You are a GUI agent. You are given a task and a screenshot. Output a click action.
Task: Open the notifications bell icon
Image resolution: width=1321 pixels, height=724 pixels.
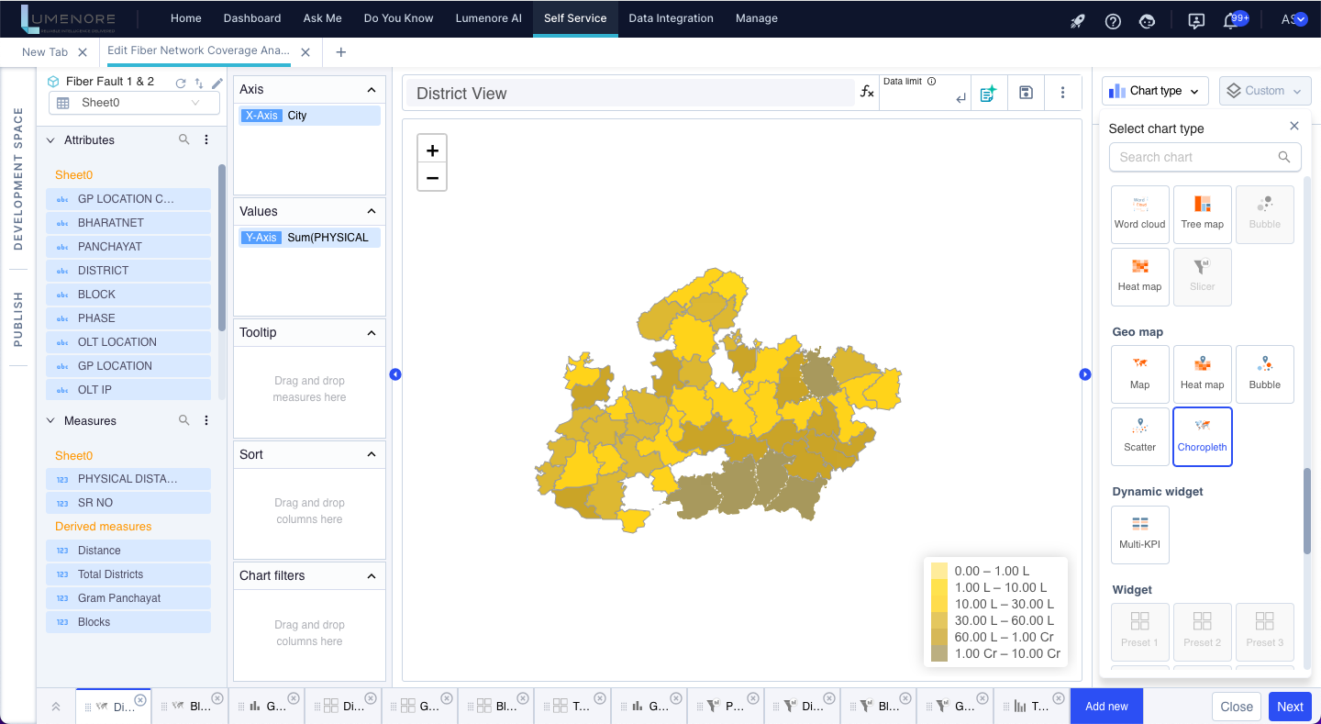(1231, 21)
